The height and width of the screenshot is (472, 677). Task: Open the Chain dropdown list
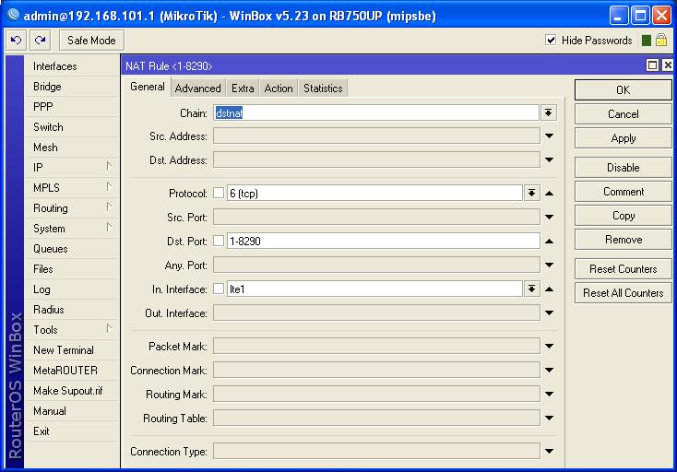(549, 113)
